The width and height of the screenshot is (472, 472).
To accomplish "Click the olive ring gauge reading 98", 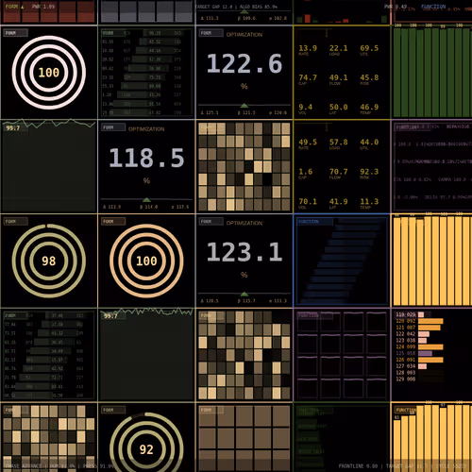I will tap(49, 261).
